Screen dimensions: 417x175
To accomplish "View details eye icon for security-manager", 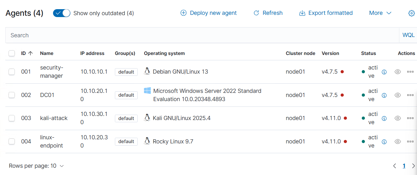I will [398, 72].
